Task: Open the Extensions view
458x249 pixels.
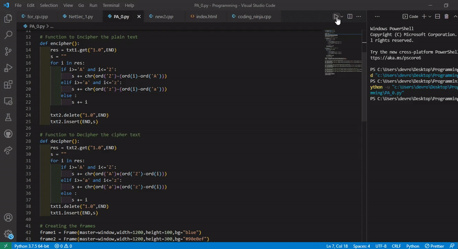Action: tap(8, 85)
